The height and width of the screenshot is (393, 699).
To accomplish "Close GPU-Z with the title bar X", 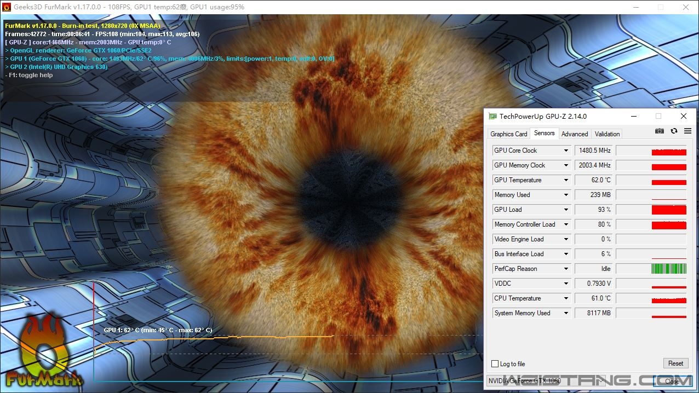I will (x=684, y=116).
